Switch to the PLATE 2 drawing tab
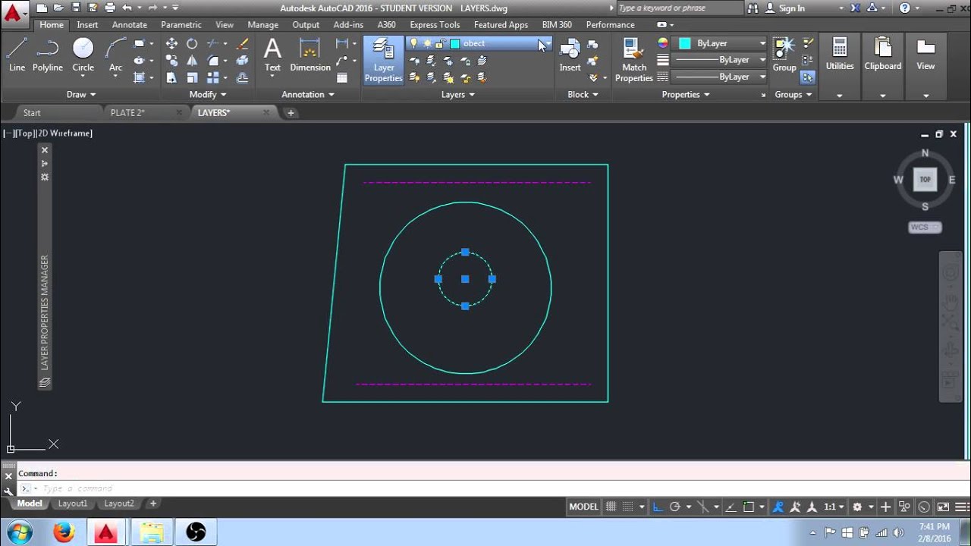The height and width of the screenshot is (546, 971). tap(127, 112)
